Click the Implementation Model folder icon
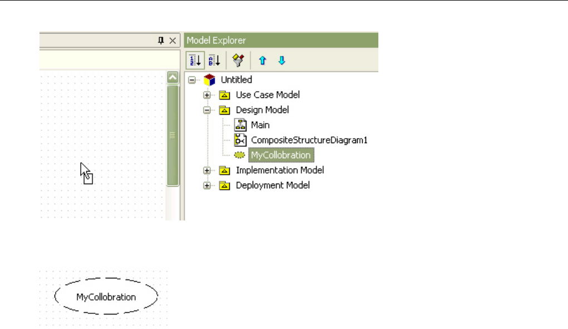The image size is (568, 329). 225,170
